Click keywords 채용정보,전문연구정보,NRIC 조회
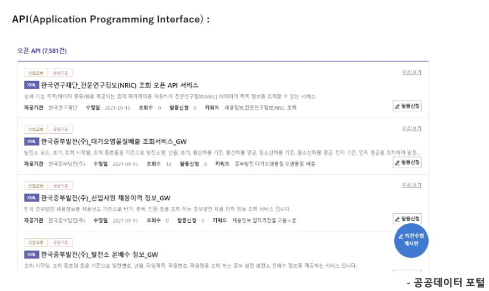The width and height of the screenshot is (489, 291). (260, 108)
